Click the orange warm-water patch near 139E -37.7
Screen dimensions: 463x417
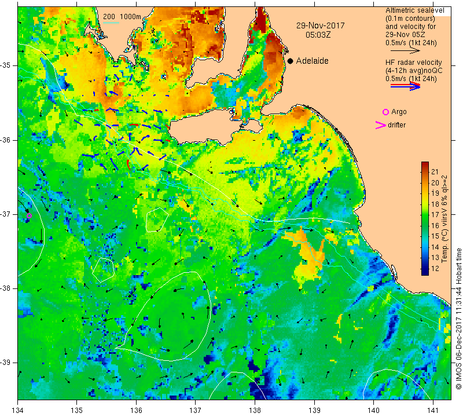click(307, 254)
